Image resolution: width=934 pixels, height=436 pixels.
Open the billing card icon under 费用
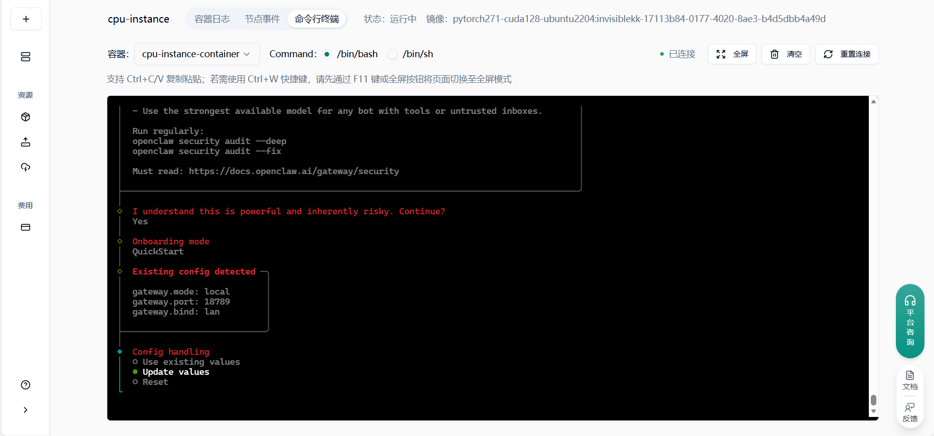coord(26,227)
